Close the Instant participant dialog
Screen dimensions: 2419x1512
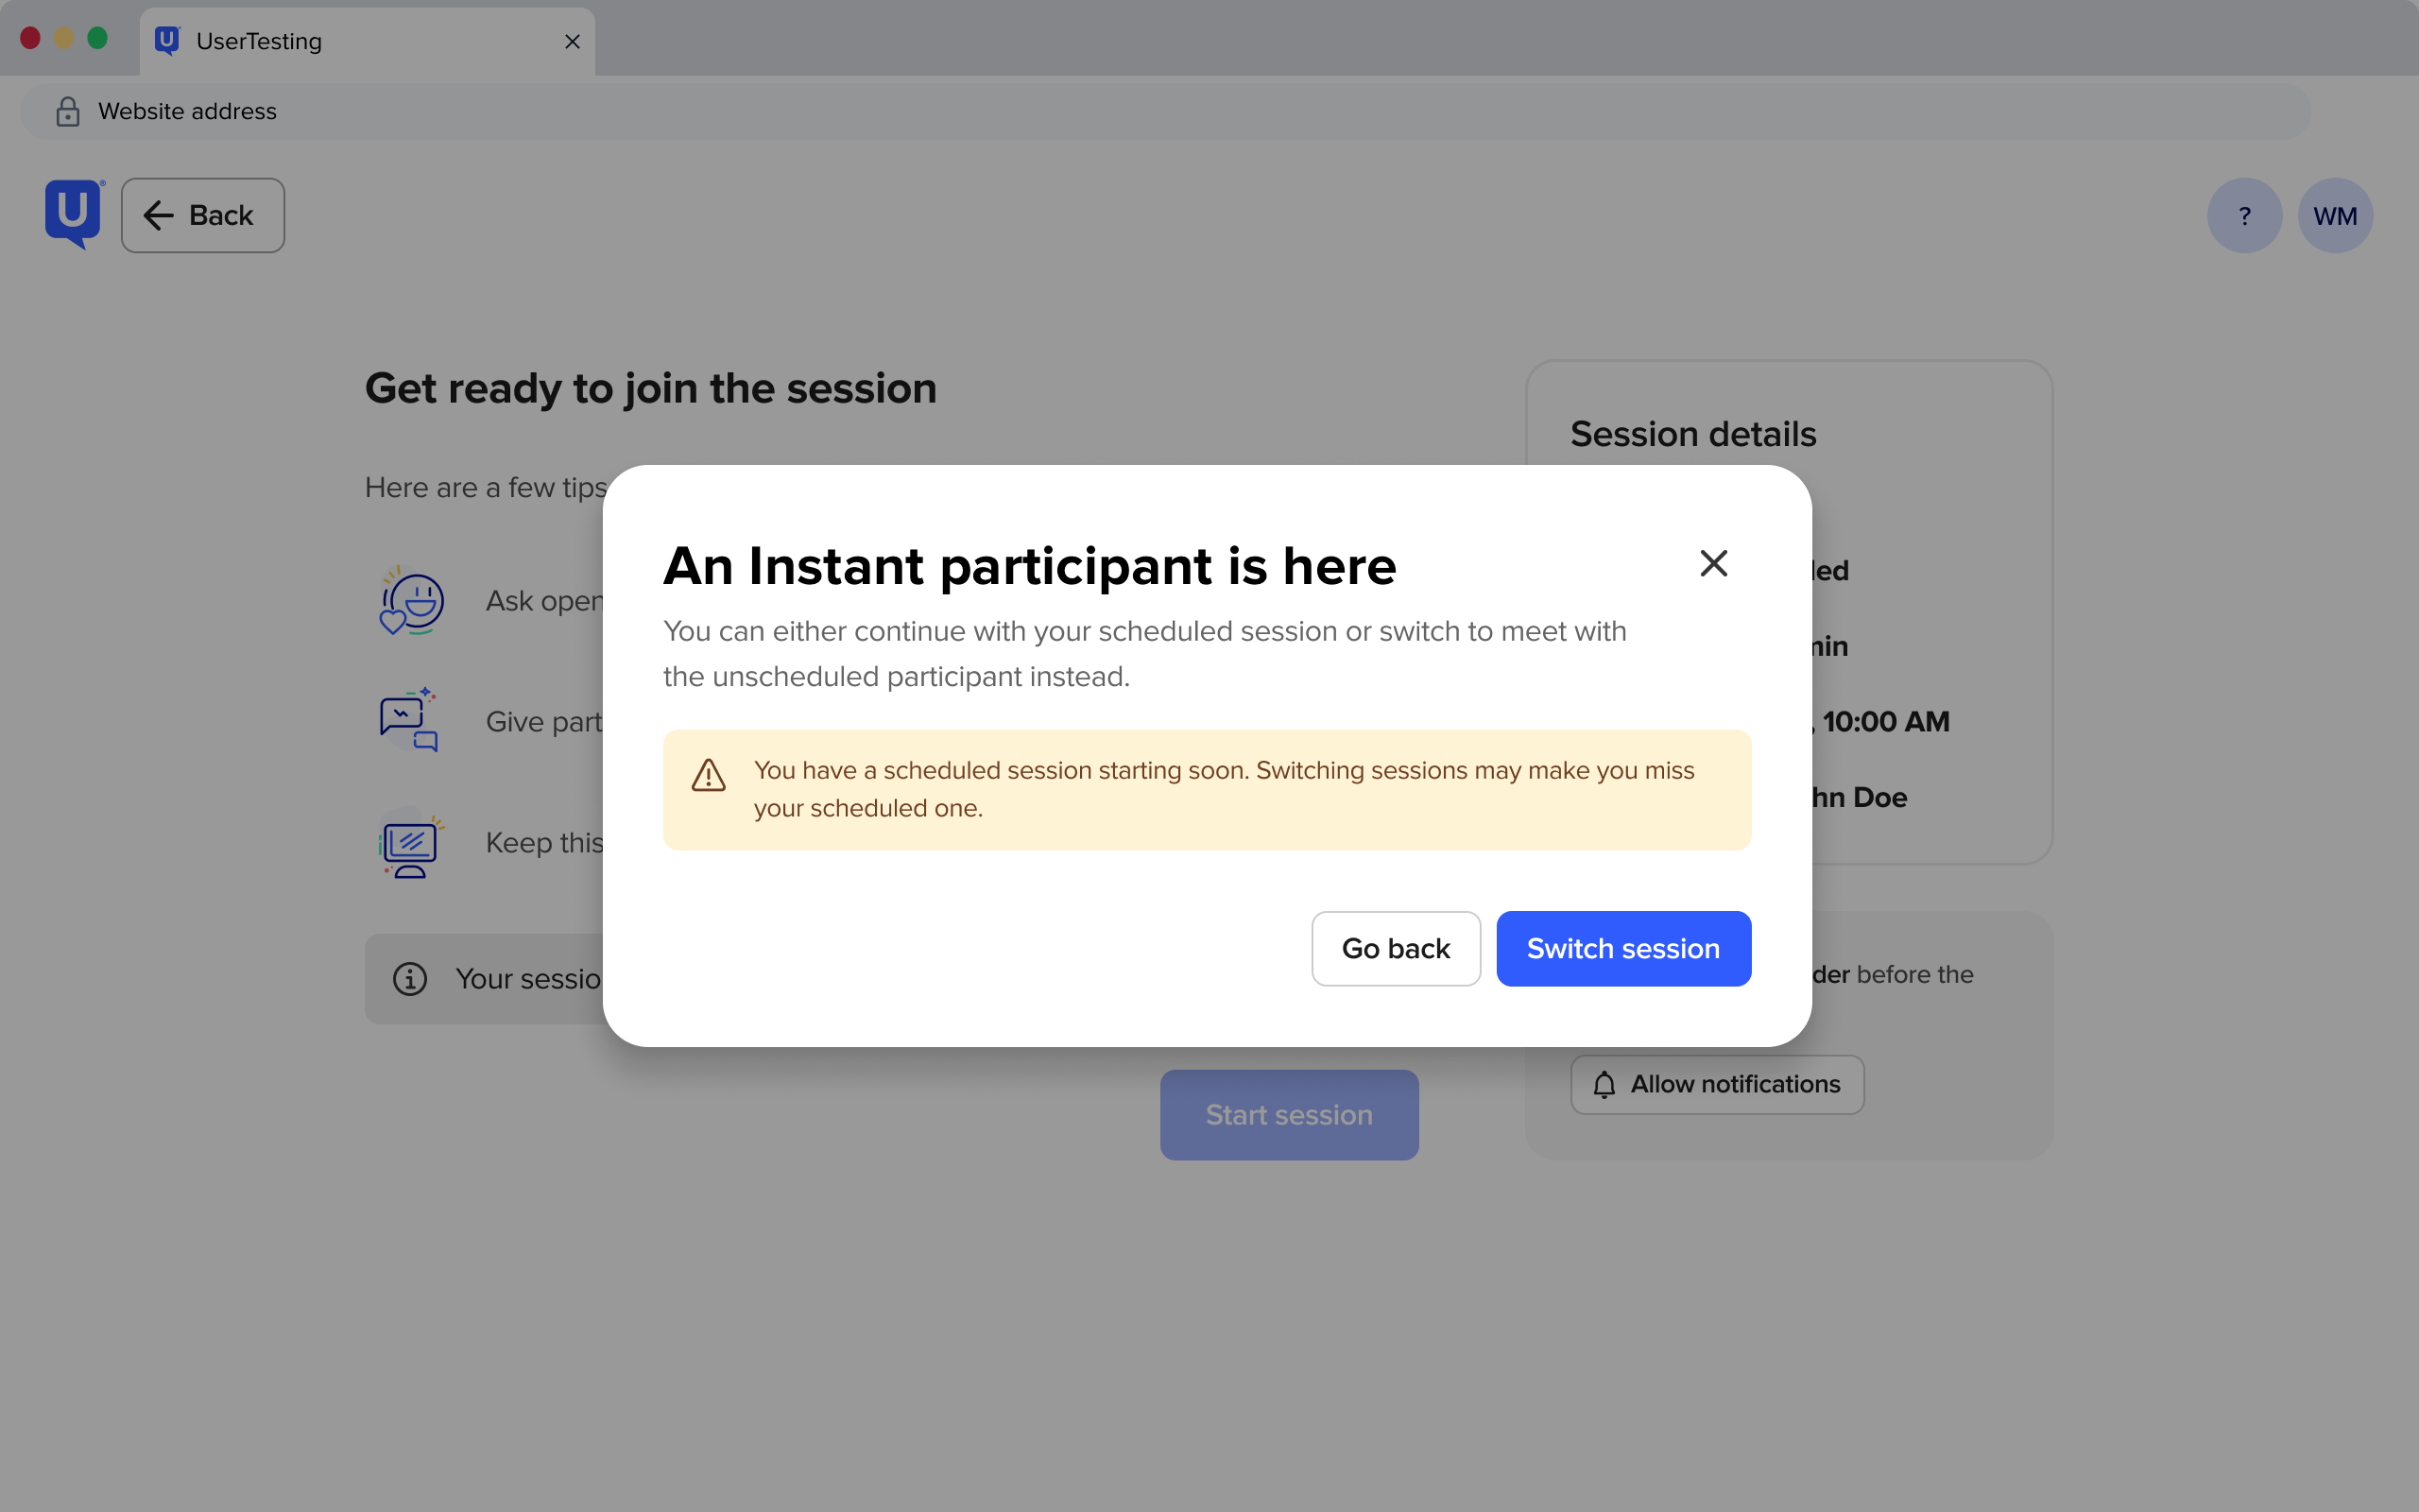point(1713,564)
